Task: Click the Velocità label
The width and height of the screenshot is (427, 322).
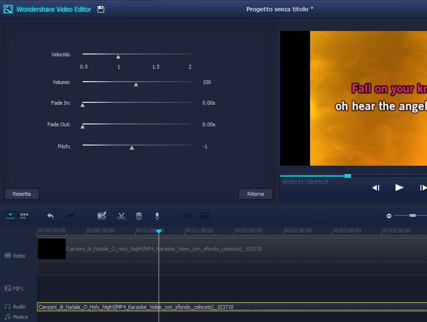Action: [61, 54]
